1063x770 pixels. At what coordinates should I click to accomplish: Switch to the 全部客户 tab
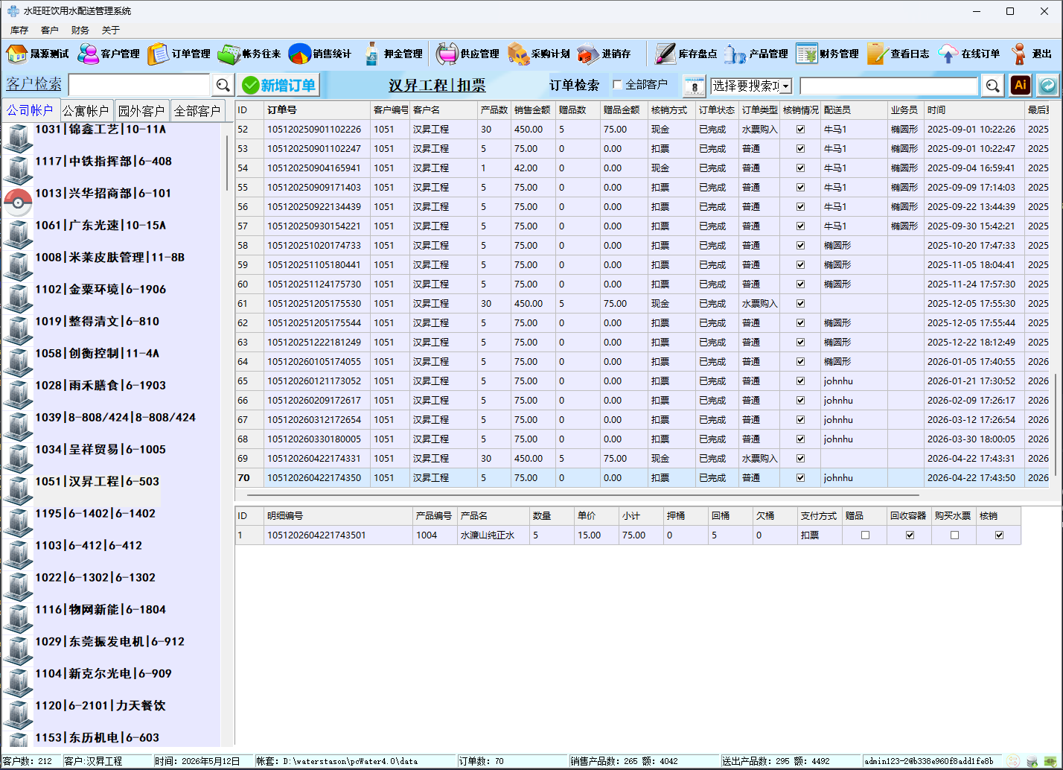click(197, 111)
